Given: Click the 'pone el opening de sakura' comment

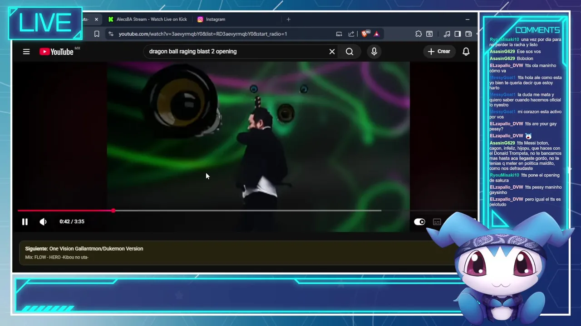Looking at the screenshot, I should [x=524, y=177].
